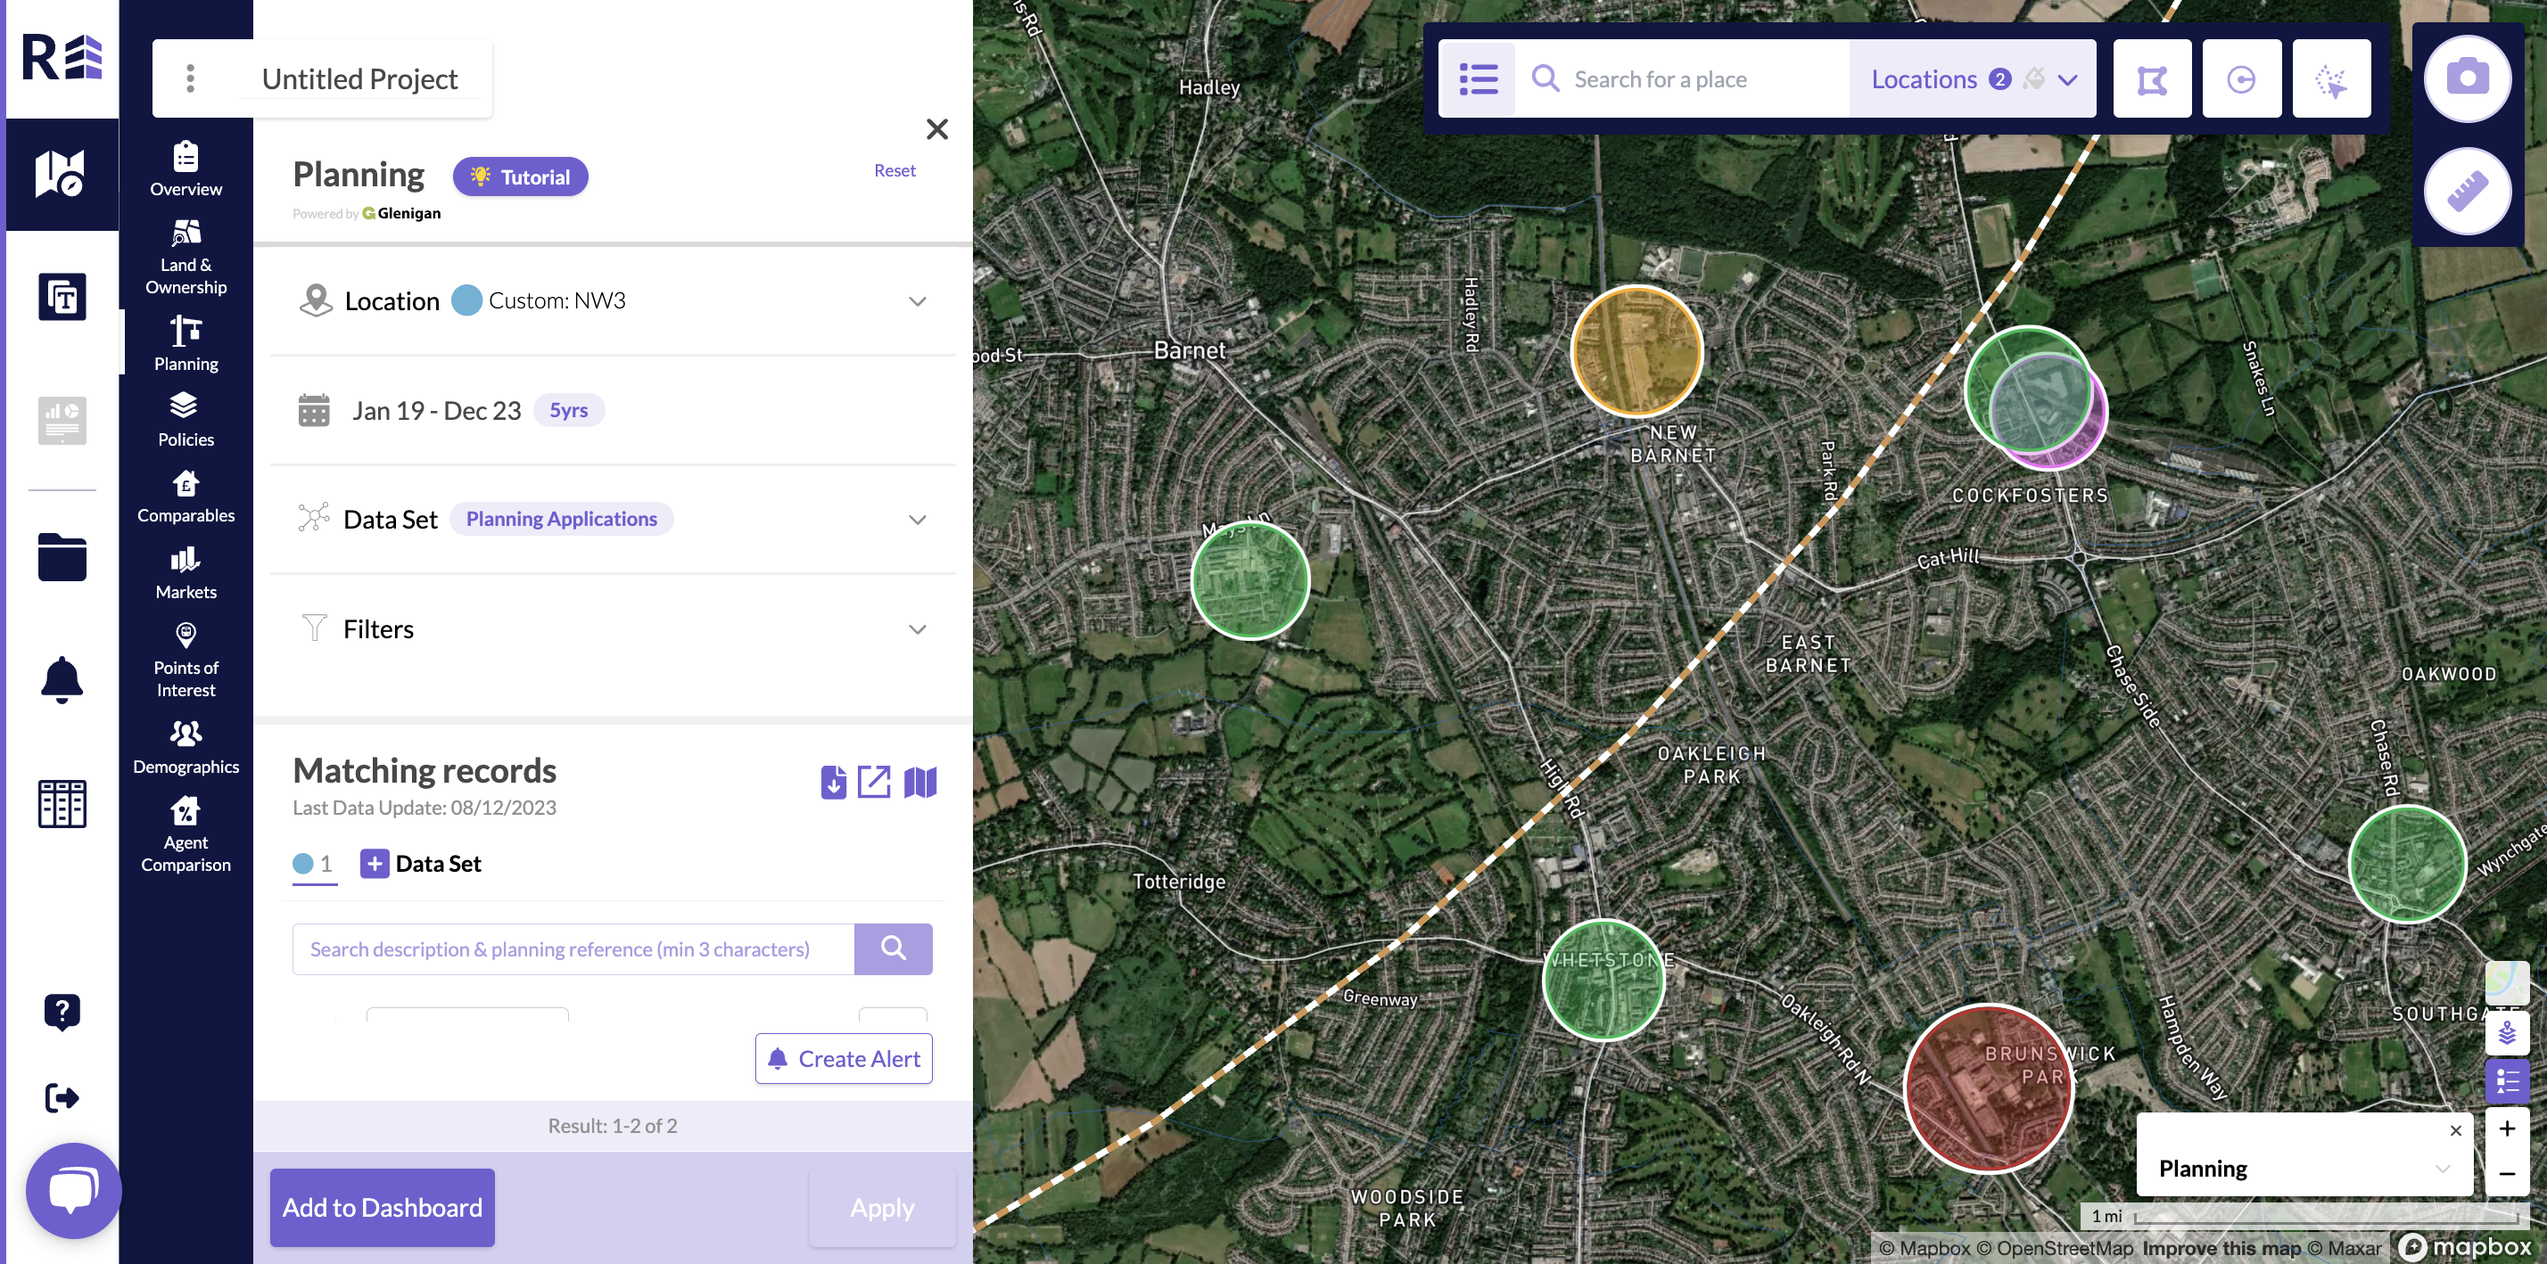This screenshot has height=1264, width=2547.
Task: Open the help question mark icon
Action: tap(62, 1012)
